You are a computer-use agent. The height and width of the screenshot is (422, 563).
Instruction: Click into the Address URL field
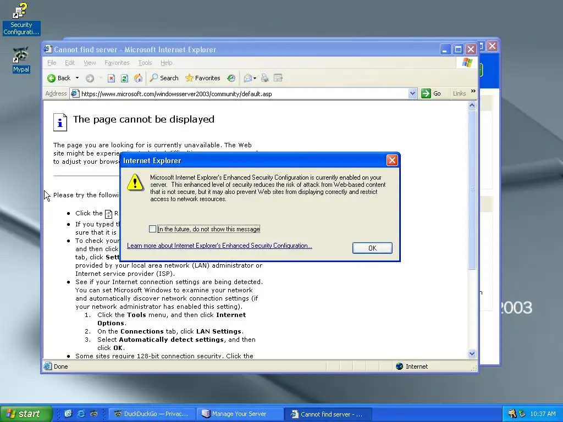pos(244,93)
